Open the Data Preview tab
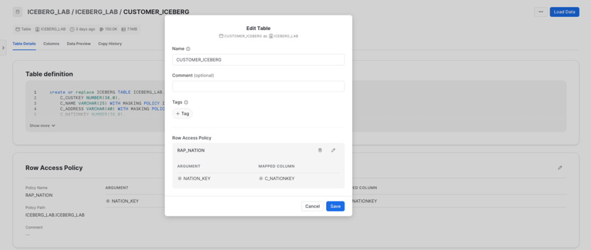The height and width of the screenshot is (250, 591). 78,44
